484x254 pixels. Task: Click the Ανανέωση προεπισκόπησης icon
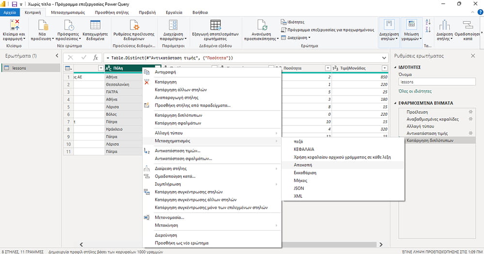point(262,25)
